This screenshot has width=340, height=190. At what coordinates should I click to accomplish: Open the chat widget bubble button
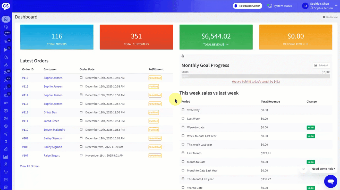pyautogui.click(x=331, y=181)
